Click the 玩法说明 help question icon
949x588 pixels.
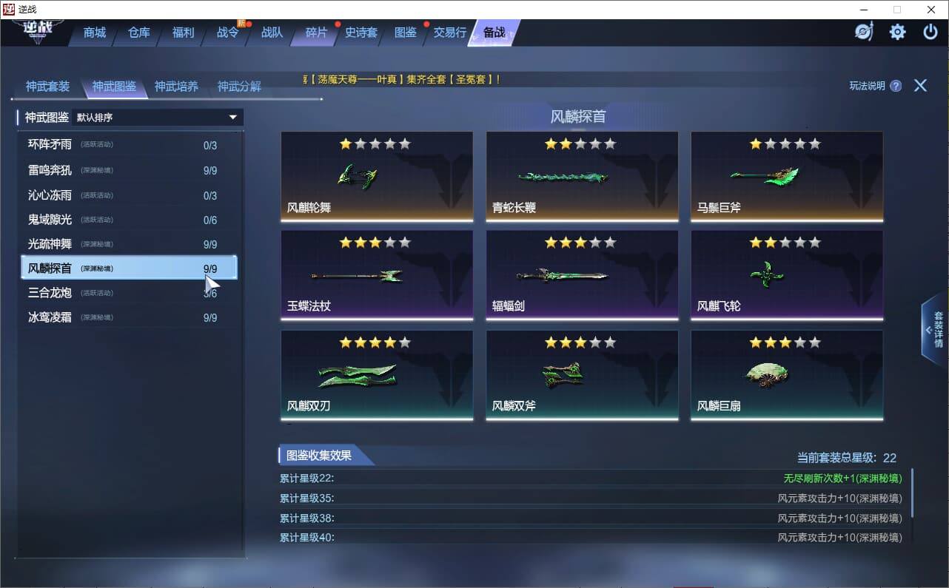point(896,86)
